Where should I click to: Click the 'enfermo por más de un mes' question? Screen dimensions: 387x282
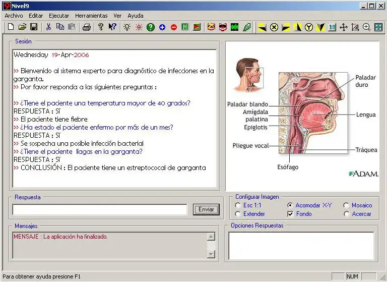(93, 127)
